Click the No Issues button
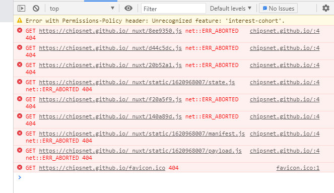This screenshot has width=334, height=193. [278, 9]
